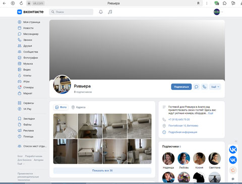
Task: Click the VK Pay sidebar icon
Action: click(x=20, y=109)
